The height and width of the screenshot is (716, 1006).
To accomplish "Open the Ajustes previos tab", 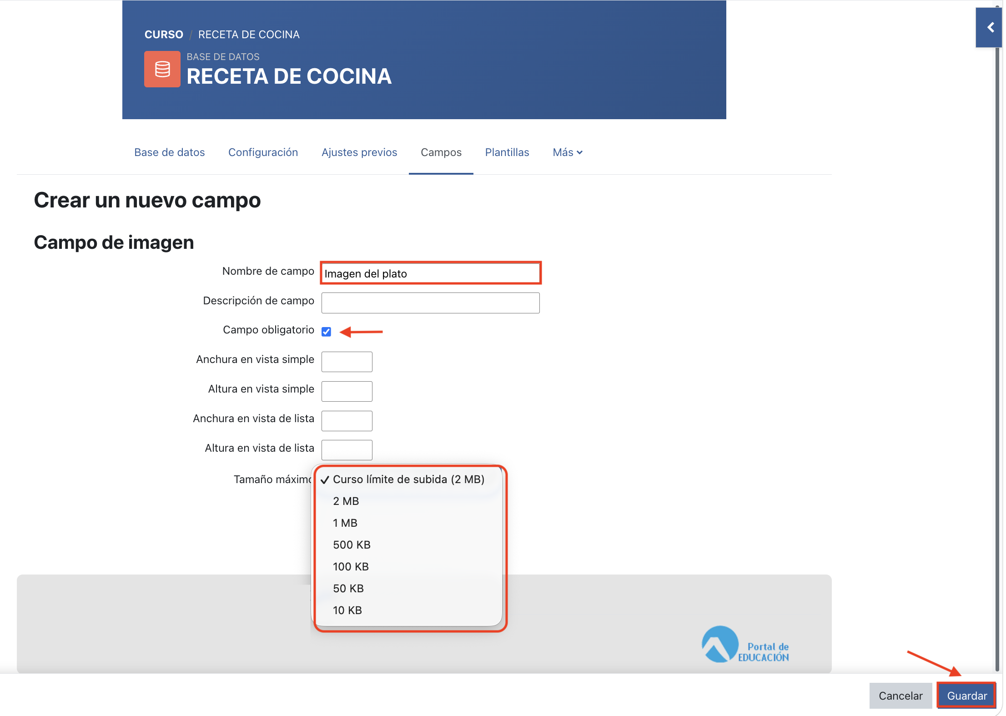I will click(x=359, y=152).
